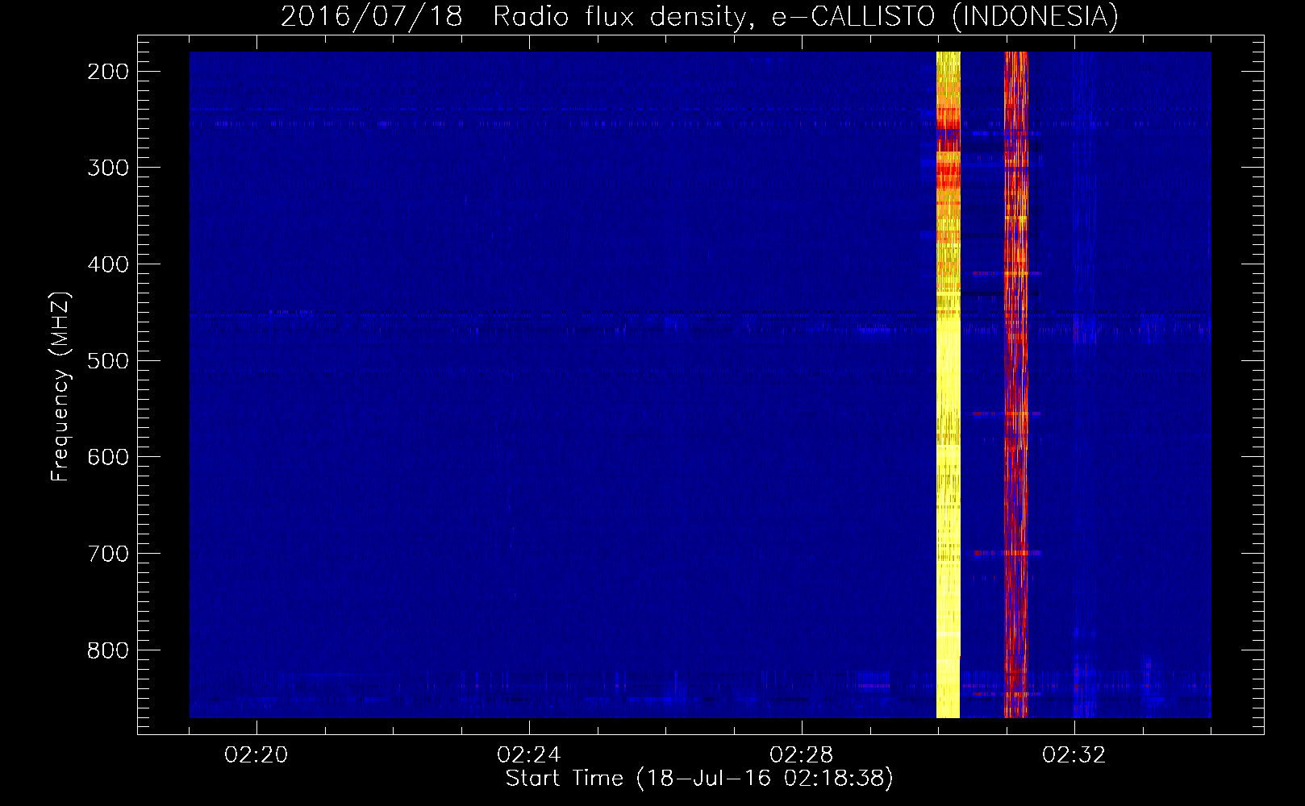The image size is (1305, 806).
Task: Click the 'Frequency (MHZ)' axis label
Action: tap(60, 387)
